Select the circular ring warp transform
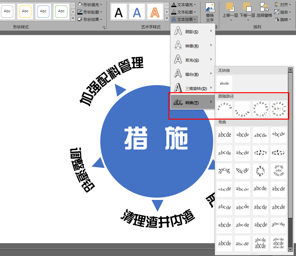This screenshot has width=296, height=256. pyautogui.click(x=261, y=171)
